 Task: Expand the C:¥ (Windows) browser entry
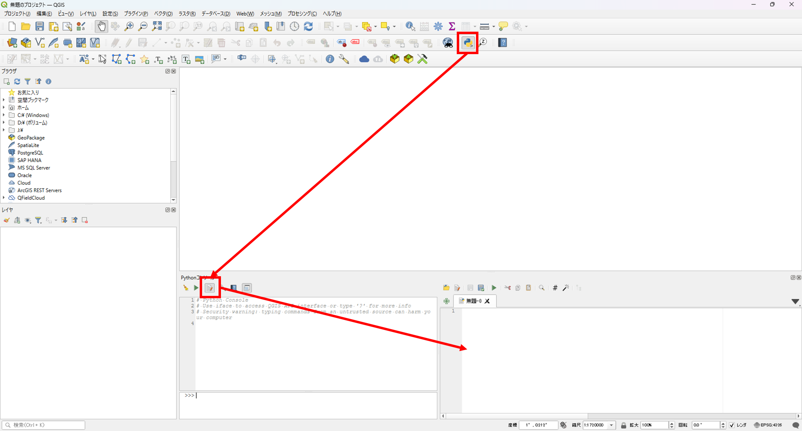(4, 115)
